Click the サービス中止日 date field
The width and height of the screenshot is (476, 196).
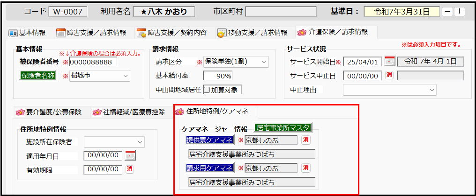pyautogui.click(x=363, y=76)
